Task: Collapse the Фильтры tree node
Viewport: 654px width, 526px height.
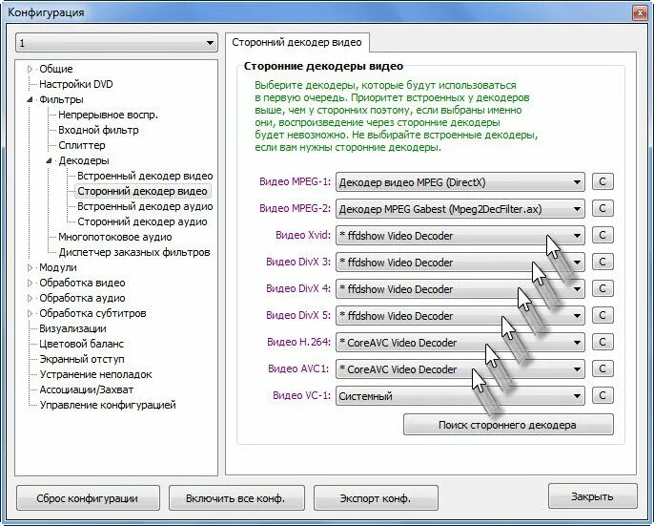Action: click(30, 100)
